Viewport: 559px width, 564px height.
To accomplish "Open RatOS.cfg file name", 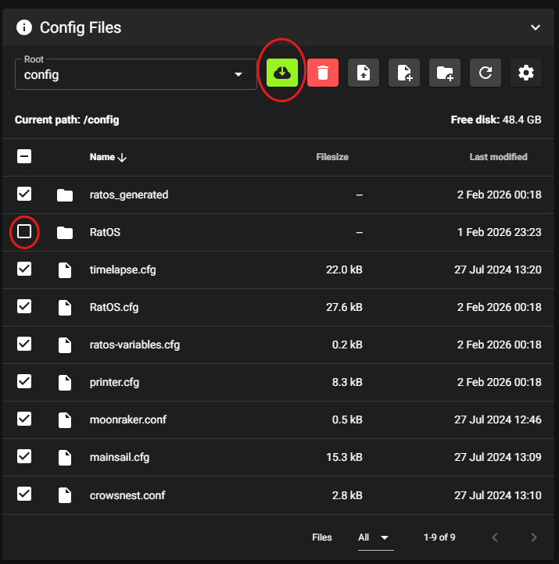I will coord(114,307).
